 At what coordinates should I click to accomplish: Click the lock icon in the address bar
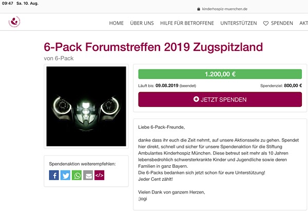coord(199,9)
